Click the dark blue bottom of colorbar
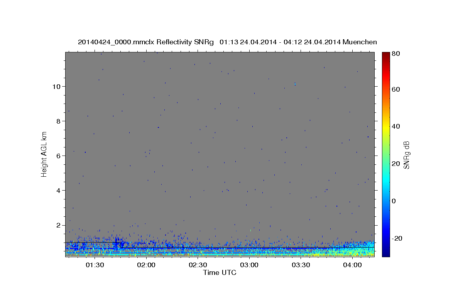This screenshot has height=308, width=463. (385, 253)
